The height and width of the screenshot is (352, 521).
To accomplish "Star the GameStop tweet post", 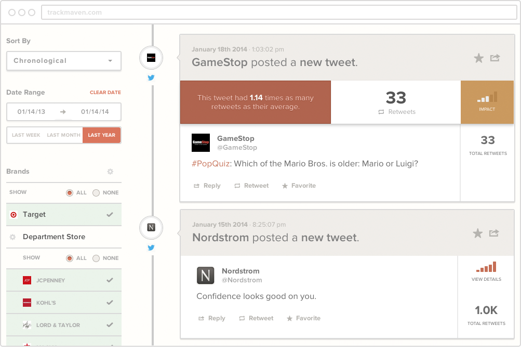I will (478, 58).
